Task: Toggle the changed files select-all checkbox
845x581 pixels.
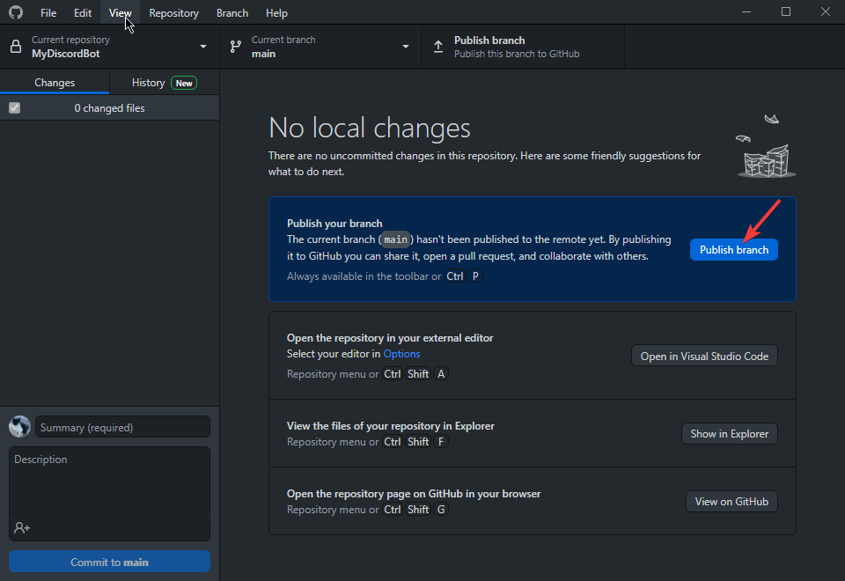Action: [14, 107]
